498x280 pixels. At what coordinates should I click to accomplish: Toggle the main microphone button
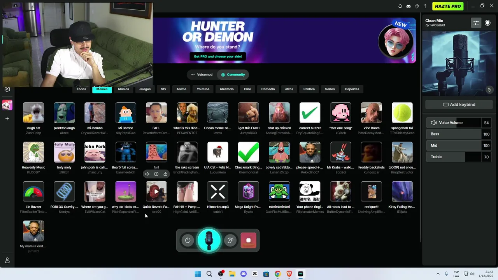pyautogui.click(x=209, y=240)
